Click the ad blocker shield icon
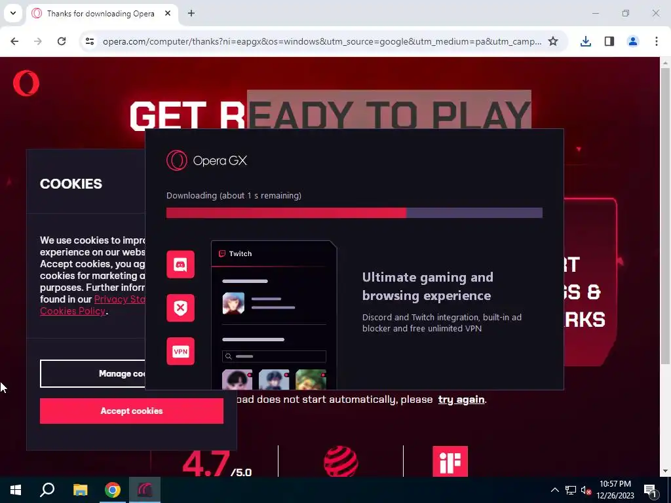The image size is (671, 503). pyautogui.click(x=180, y=308)
